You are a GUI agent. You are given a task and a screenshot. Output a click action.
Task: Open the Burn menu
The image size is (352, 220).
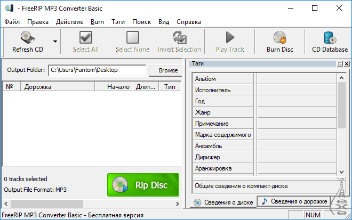point(97,22)
